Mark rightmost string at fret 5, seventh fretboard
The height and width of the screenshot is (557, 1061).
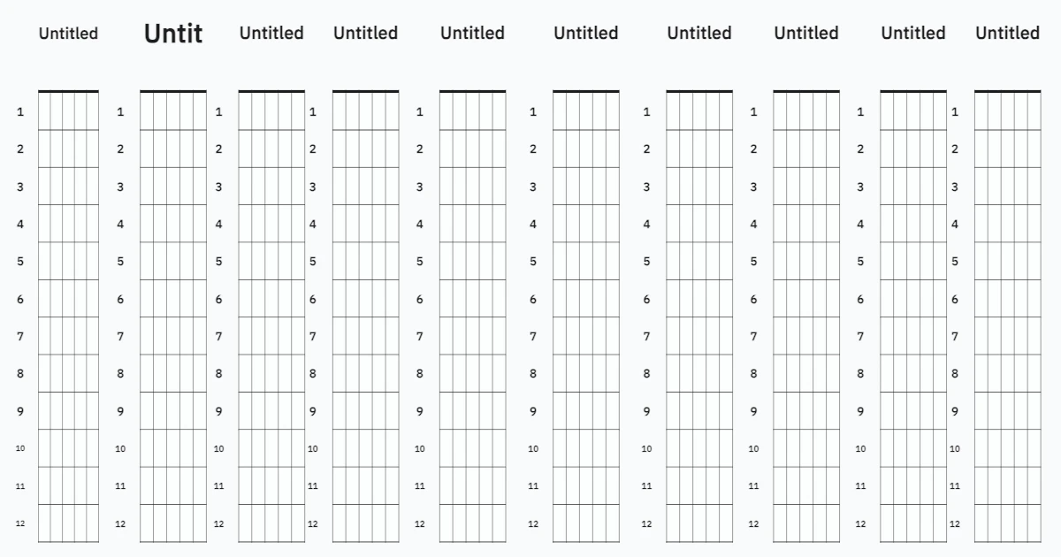click(x=732, y=262)
